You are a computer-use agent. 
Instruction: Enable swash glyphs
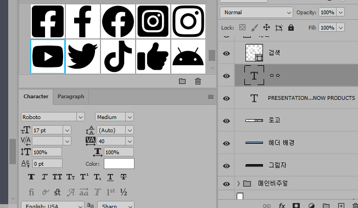70,193
